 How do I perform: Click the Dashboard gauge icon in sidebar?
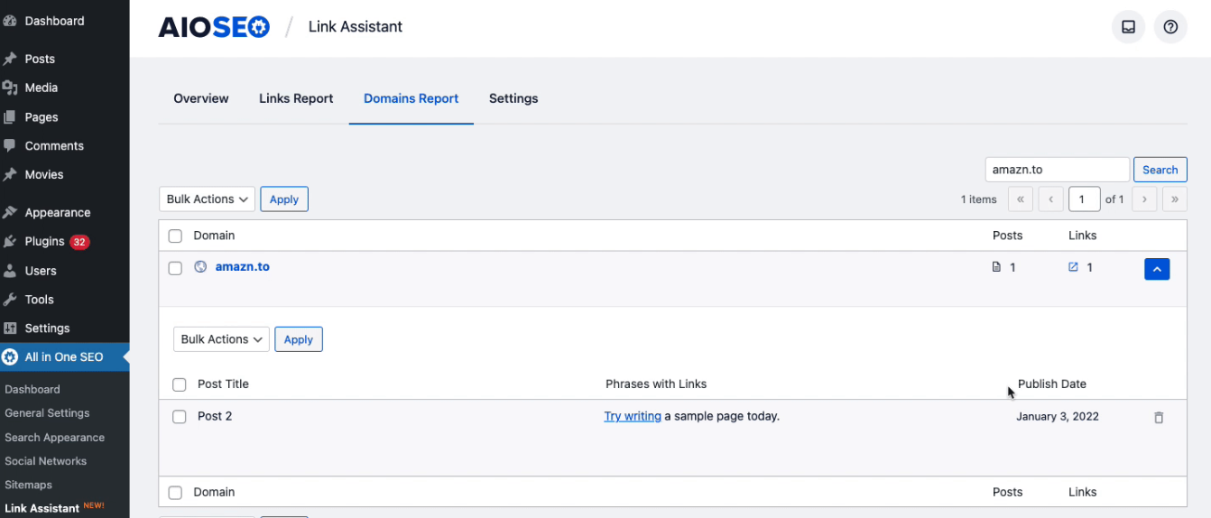[10, 21]
